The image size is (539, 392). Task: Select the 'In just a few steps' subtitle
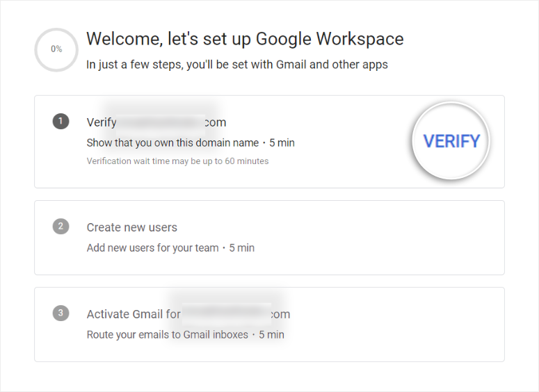tap(237, 65)
